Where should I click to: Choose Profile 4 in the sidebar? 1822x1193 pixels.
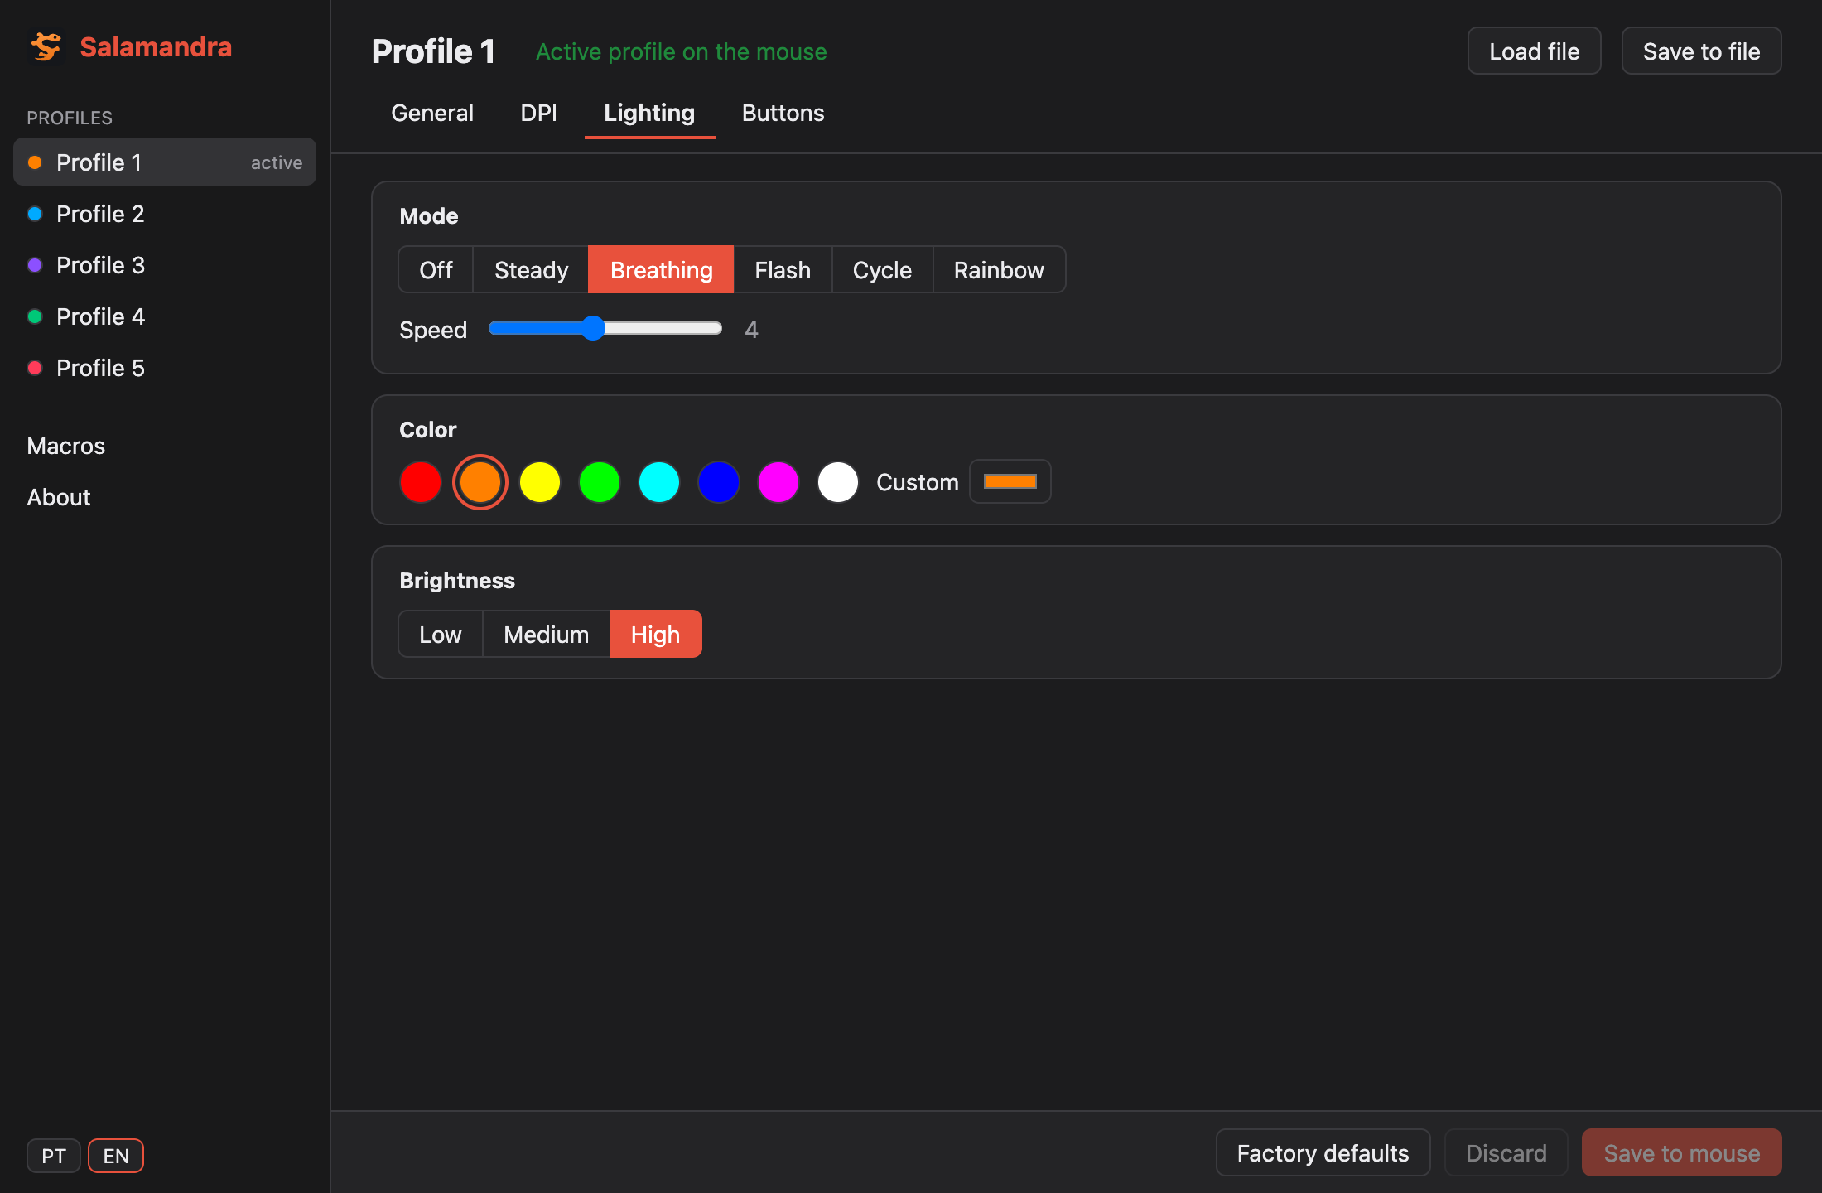point(165,316)
